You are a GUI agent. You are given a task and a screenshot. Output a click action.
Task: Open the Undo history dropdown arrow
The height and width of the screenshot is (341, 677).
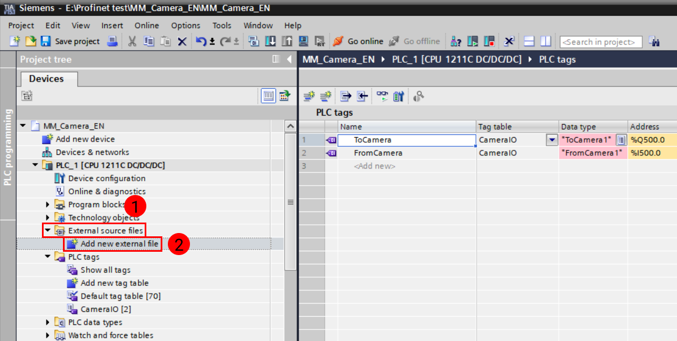coord(213,42)
